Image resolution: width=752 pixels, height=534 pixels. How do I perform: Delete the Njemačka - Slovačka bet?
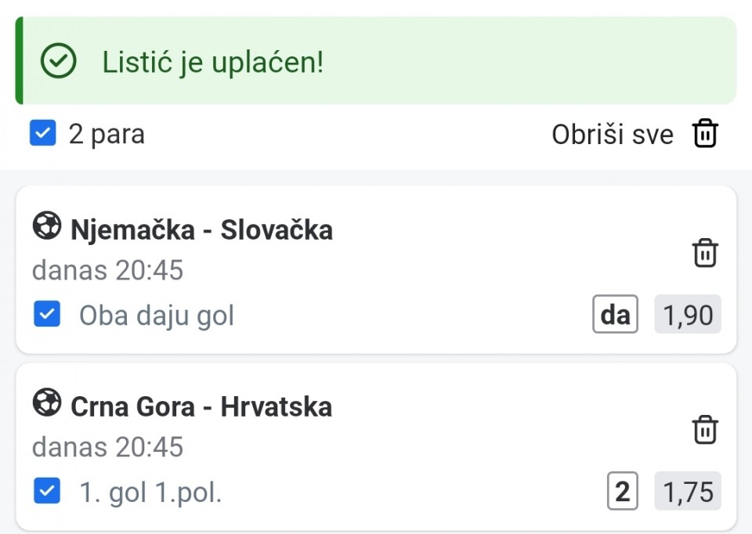coord(705,254)
